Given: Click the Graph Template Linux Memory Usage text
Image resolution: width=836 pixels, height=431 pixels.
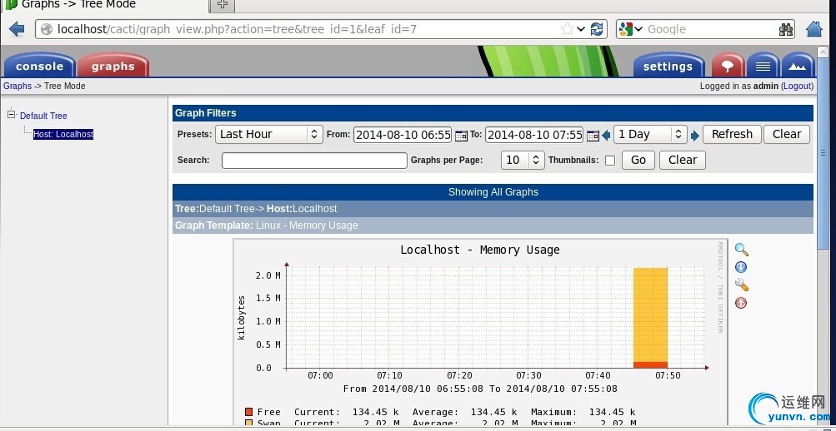Looking at the screenshot, I should [266, 225].
